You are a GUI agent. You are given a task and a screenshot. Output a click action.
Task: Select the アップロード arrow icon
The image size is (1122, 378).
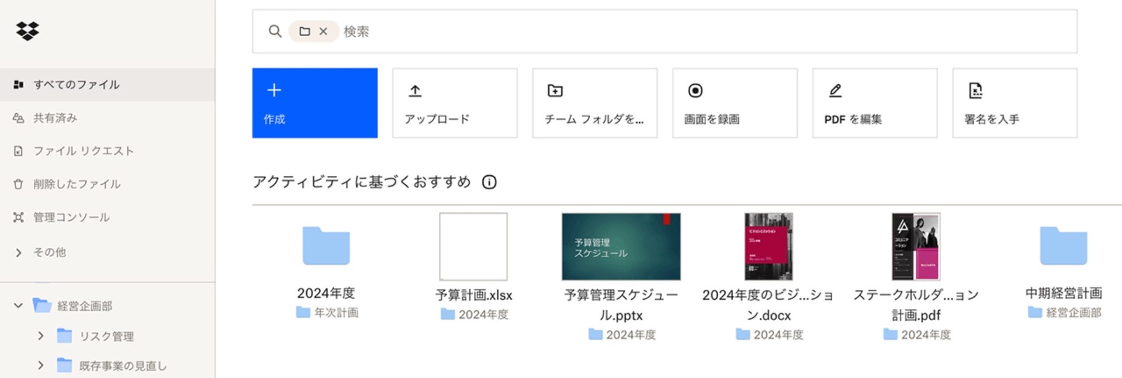pyautogui.click(x=415, y=90)
